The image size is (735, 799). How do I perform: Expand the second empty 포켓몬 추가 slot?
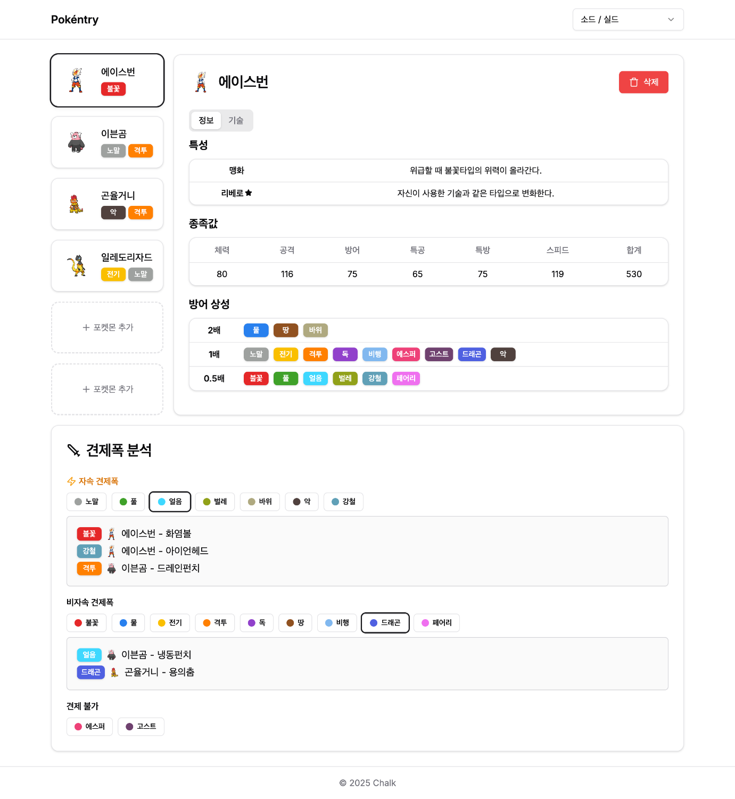108,389
